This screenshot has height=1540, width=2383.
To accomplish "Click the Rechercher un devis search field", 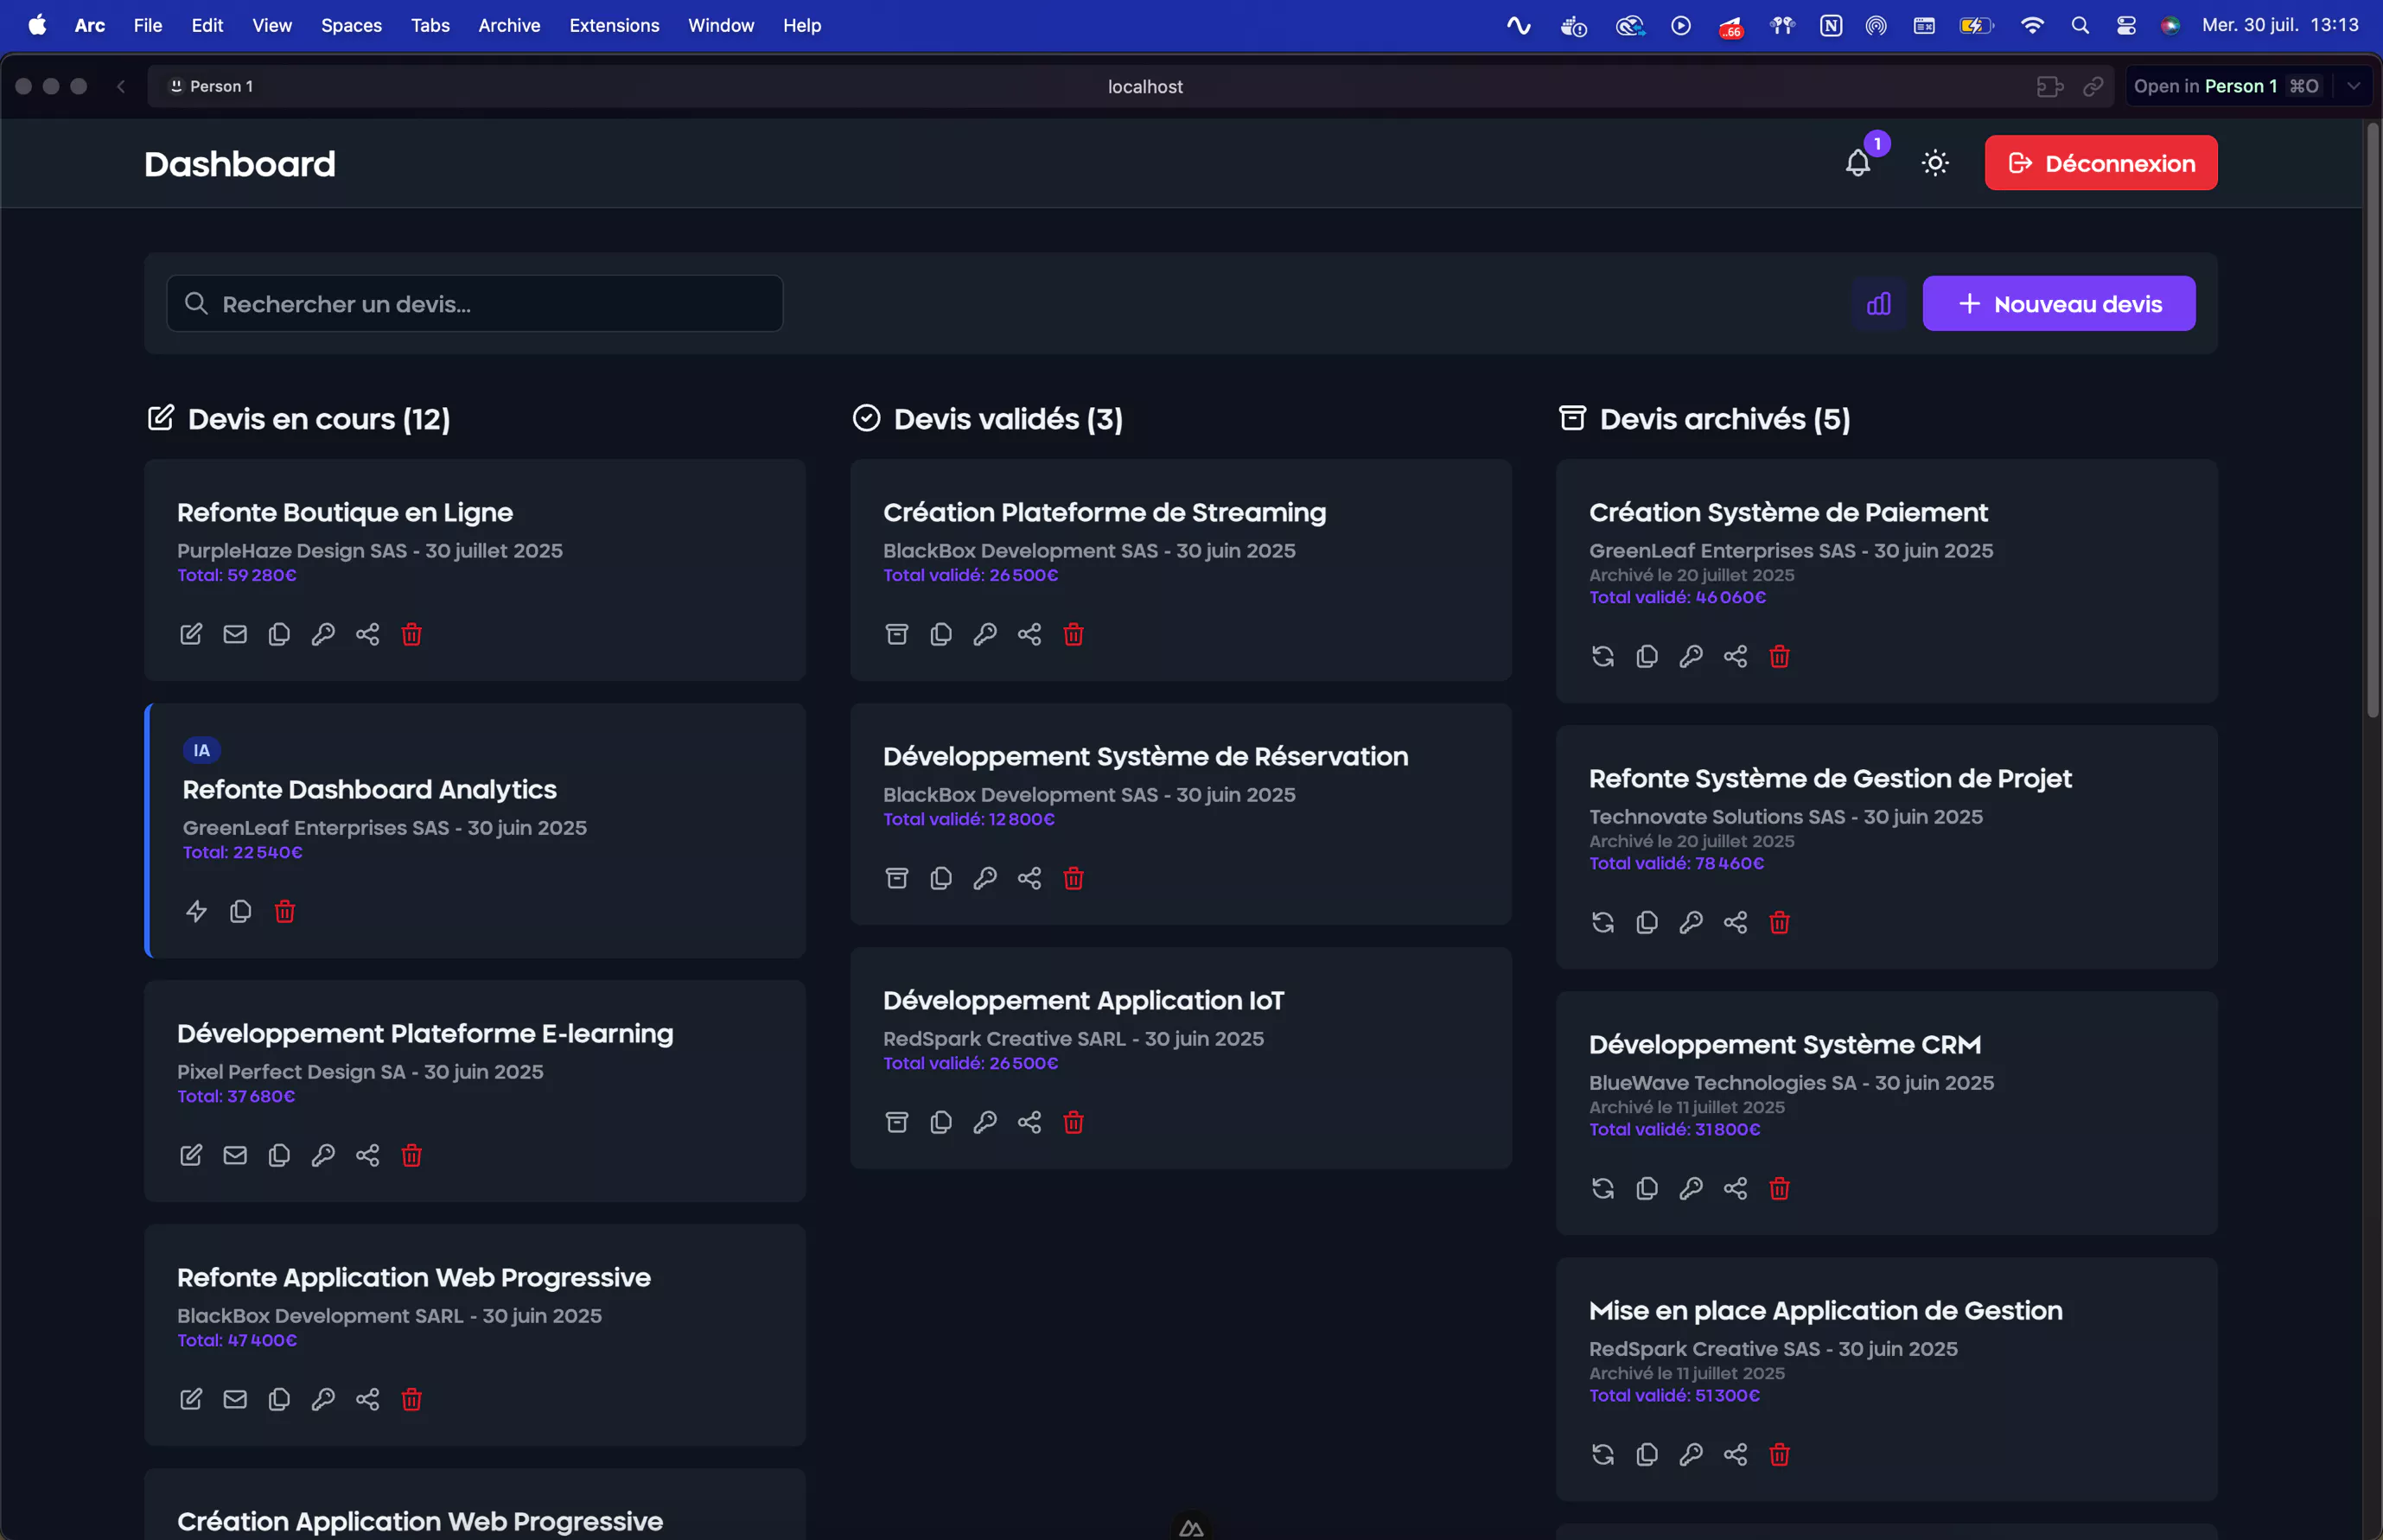I will (475, 304).
